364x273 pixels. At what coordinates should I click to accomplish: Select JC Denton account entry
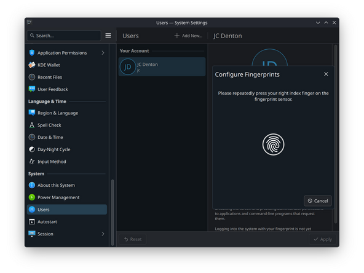pos(162,67)
